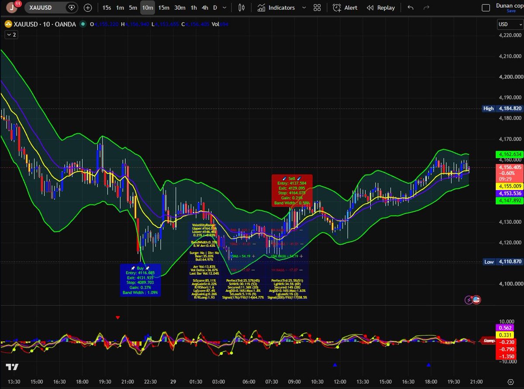Image resolution: width=524 pixels, height=389 pixels.
Task: Select the Low 4,110.870 price label
Action: [x=502, y=262]
